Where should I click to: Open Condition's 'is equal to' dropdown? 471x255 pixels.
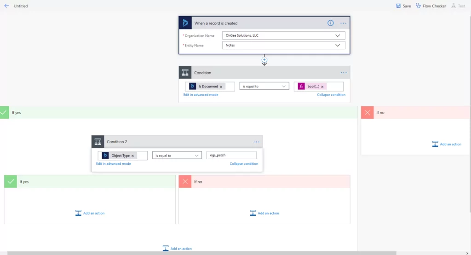coord(264,86)
